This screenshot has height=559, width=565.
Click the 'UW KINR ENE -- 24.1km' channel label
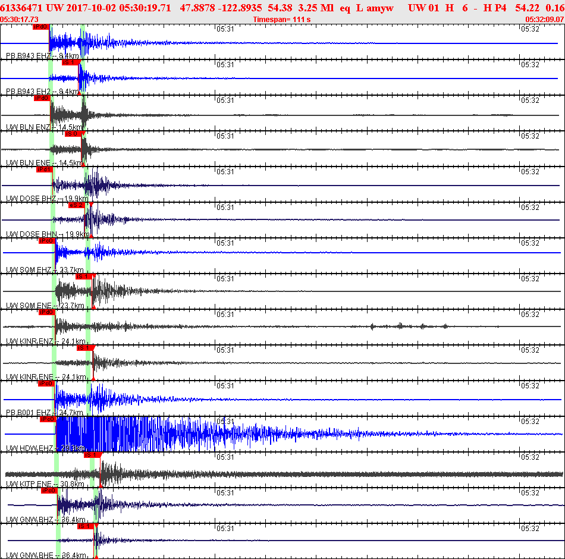click(x=46, y=377)
